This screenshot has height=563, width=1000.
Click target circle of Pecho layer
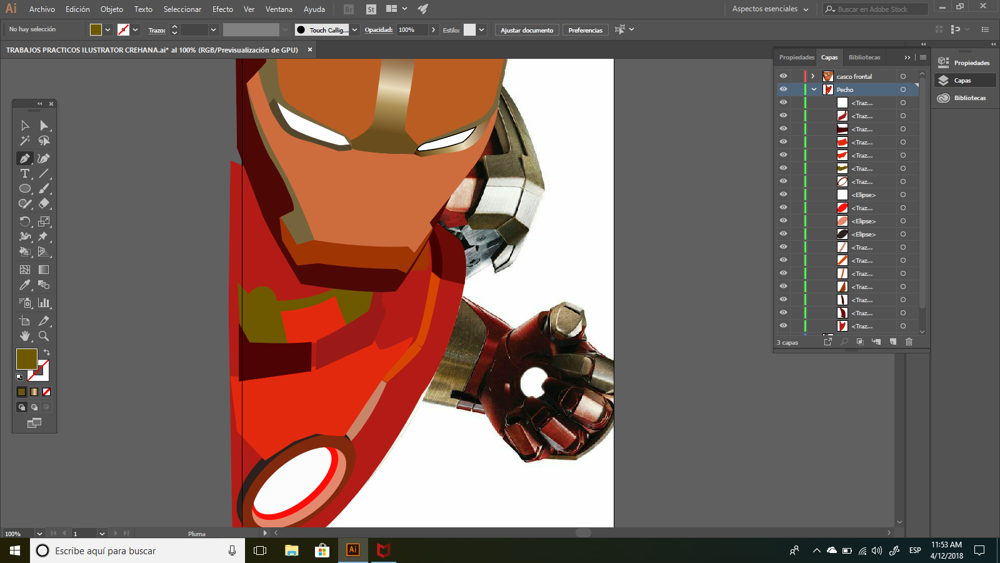pos(903,89)
